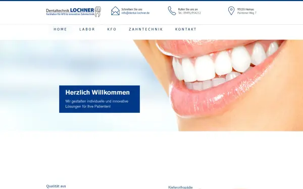The image size is (303, 189).
Task: Click the 'Schreiben Sie uns' label
Action: pos(132,9)
